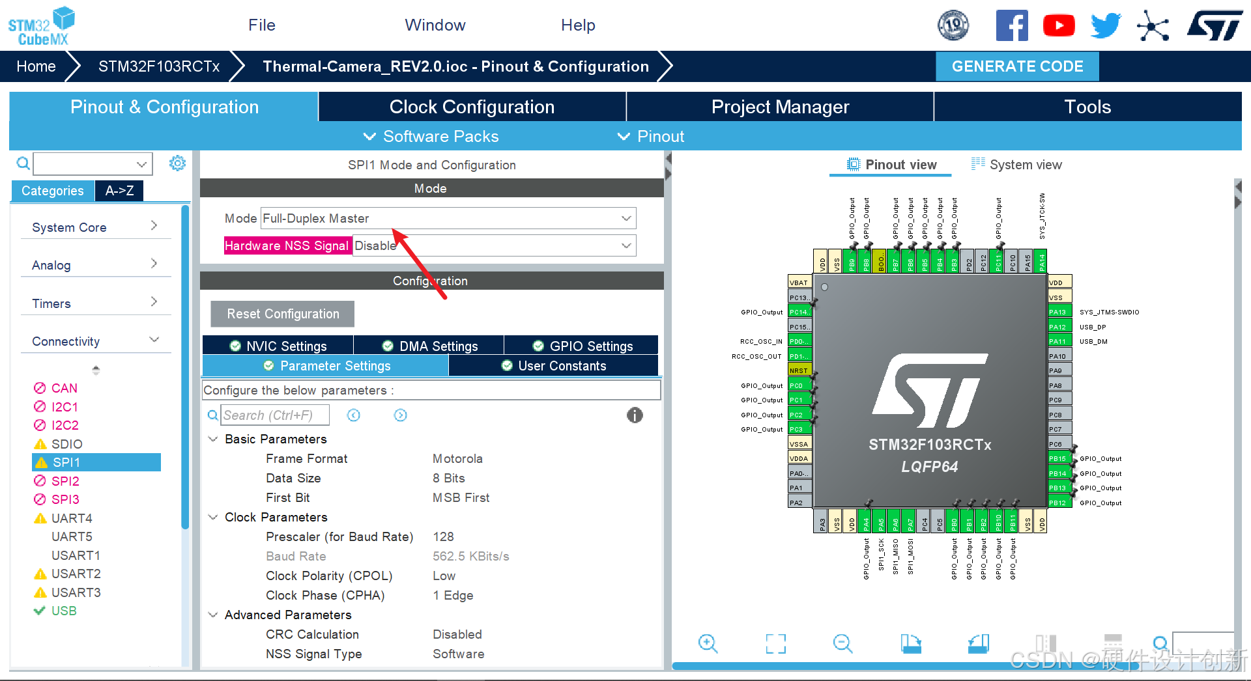Open the STM32CubeMX logo home
Screen dimensions: 1251x681
point(41,26)
